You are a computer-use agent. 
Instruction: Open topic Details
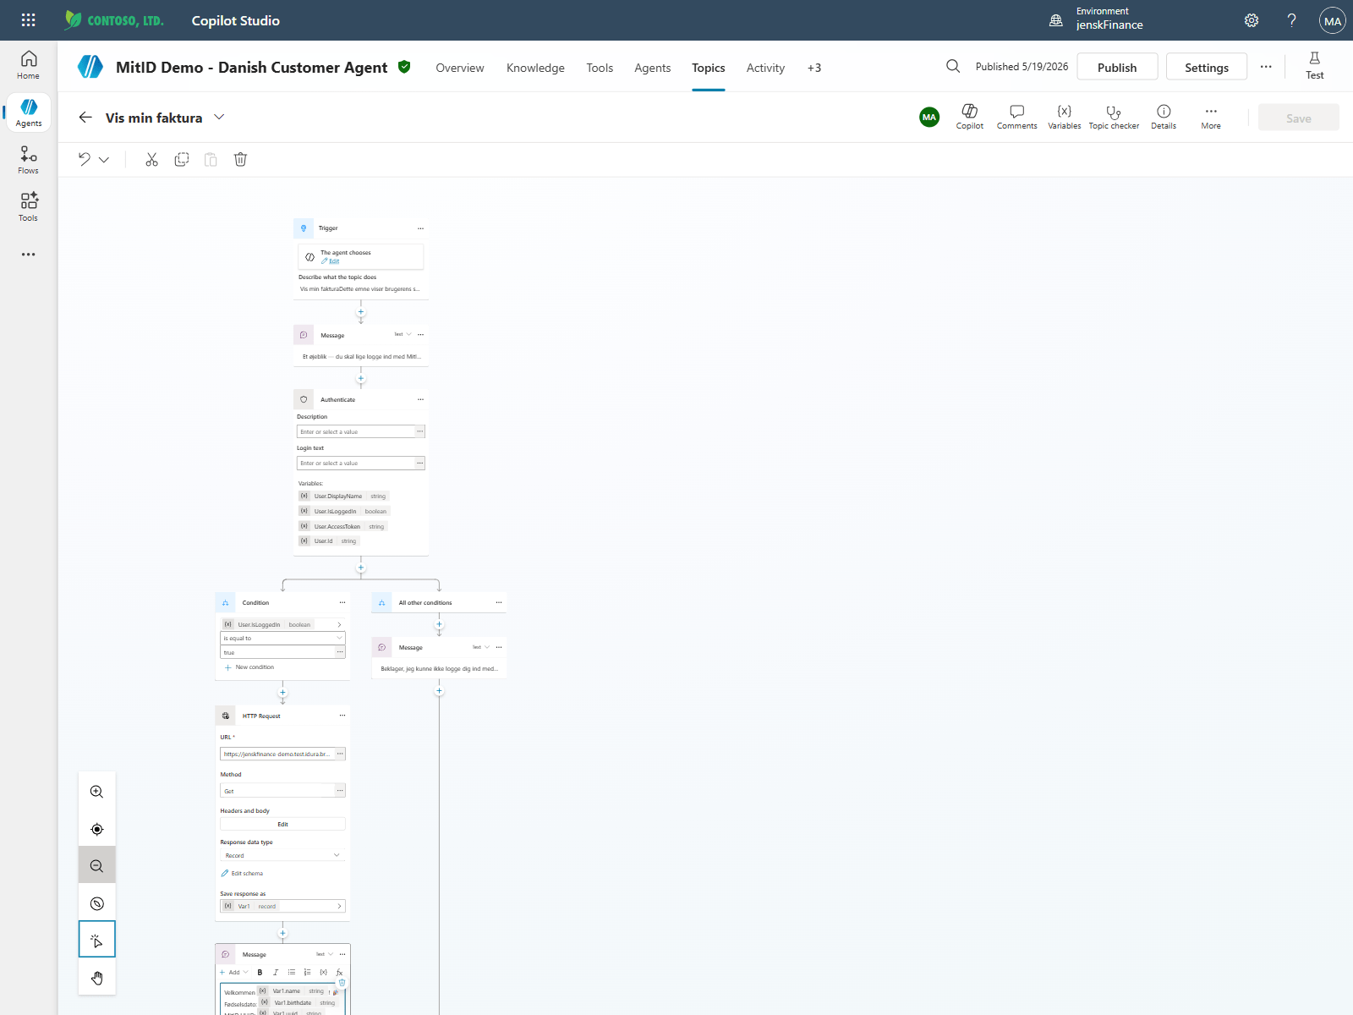pos(1164,117)
